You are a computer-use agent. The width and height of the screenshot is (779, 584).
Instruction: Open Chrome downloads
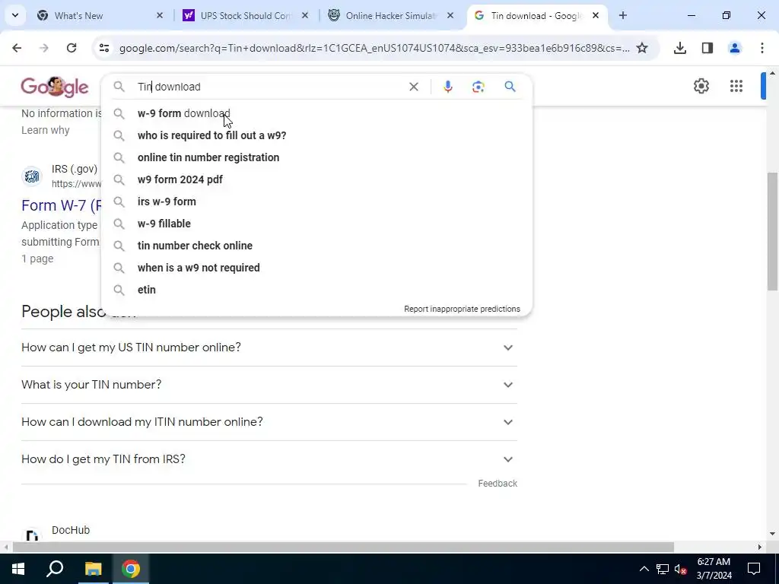point(679,48)
